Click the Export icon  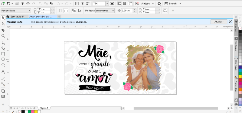[x=82, y=3]
